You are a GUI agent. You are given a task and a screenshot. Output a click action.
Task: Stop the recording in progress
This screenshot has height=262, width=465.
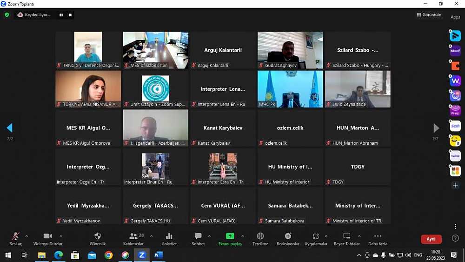70,15
